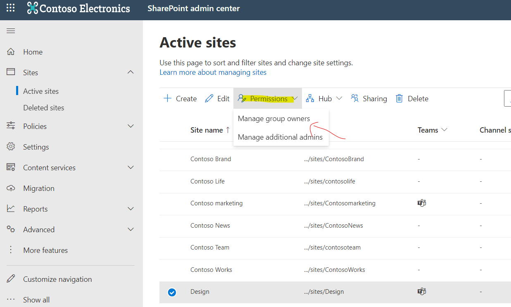Click the Advanced gears icon
The width and height of the screenshot is (511, 307).
coord(11,229)
